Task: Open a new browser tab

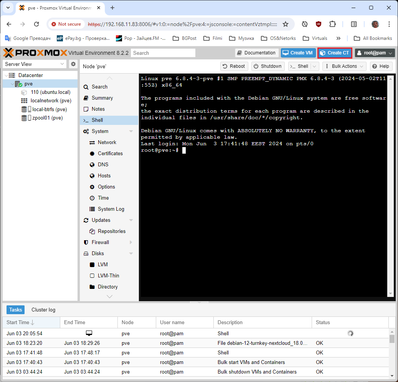Action: [x=112, y=8]
